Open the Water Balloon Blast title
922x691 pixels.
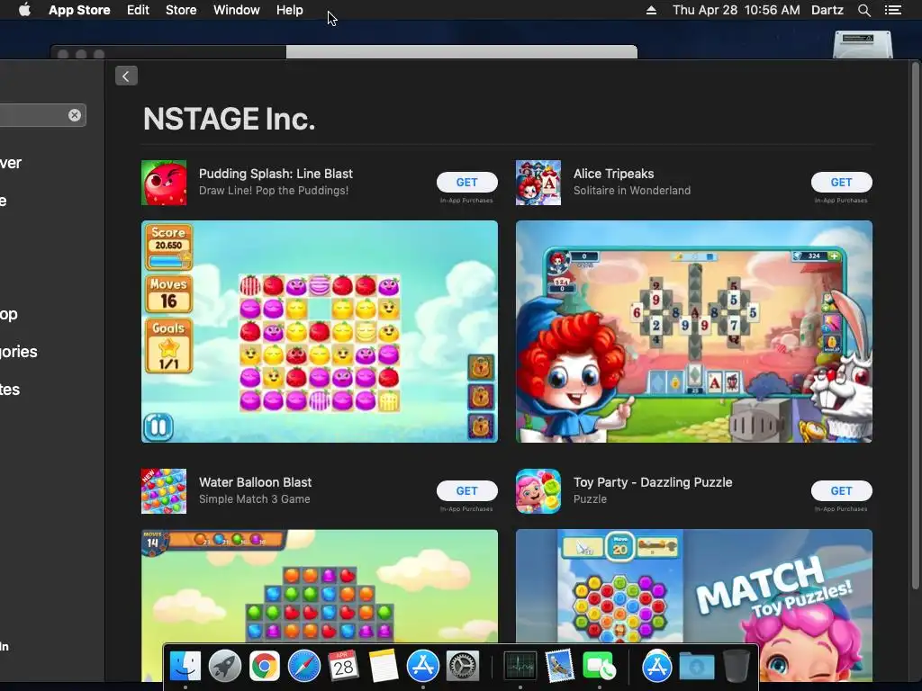255,482
